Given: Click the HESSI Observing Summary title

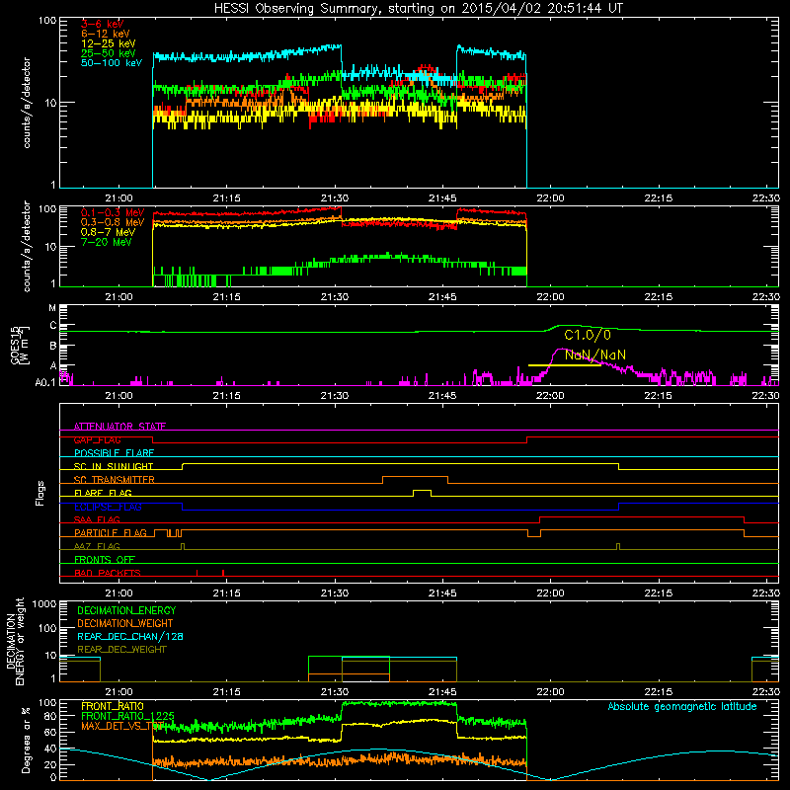Looking at the screenshot, I should (419, 8).
